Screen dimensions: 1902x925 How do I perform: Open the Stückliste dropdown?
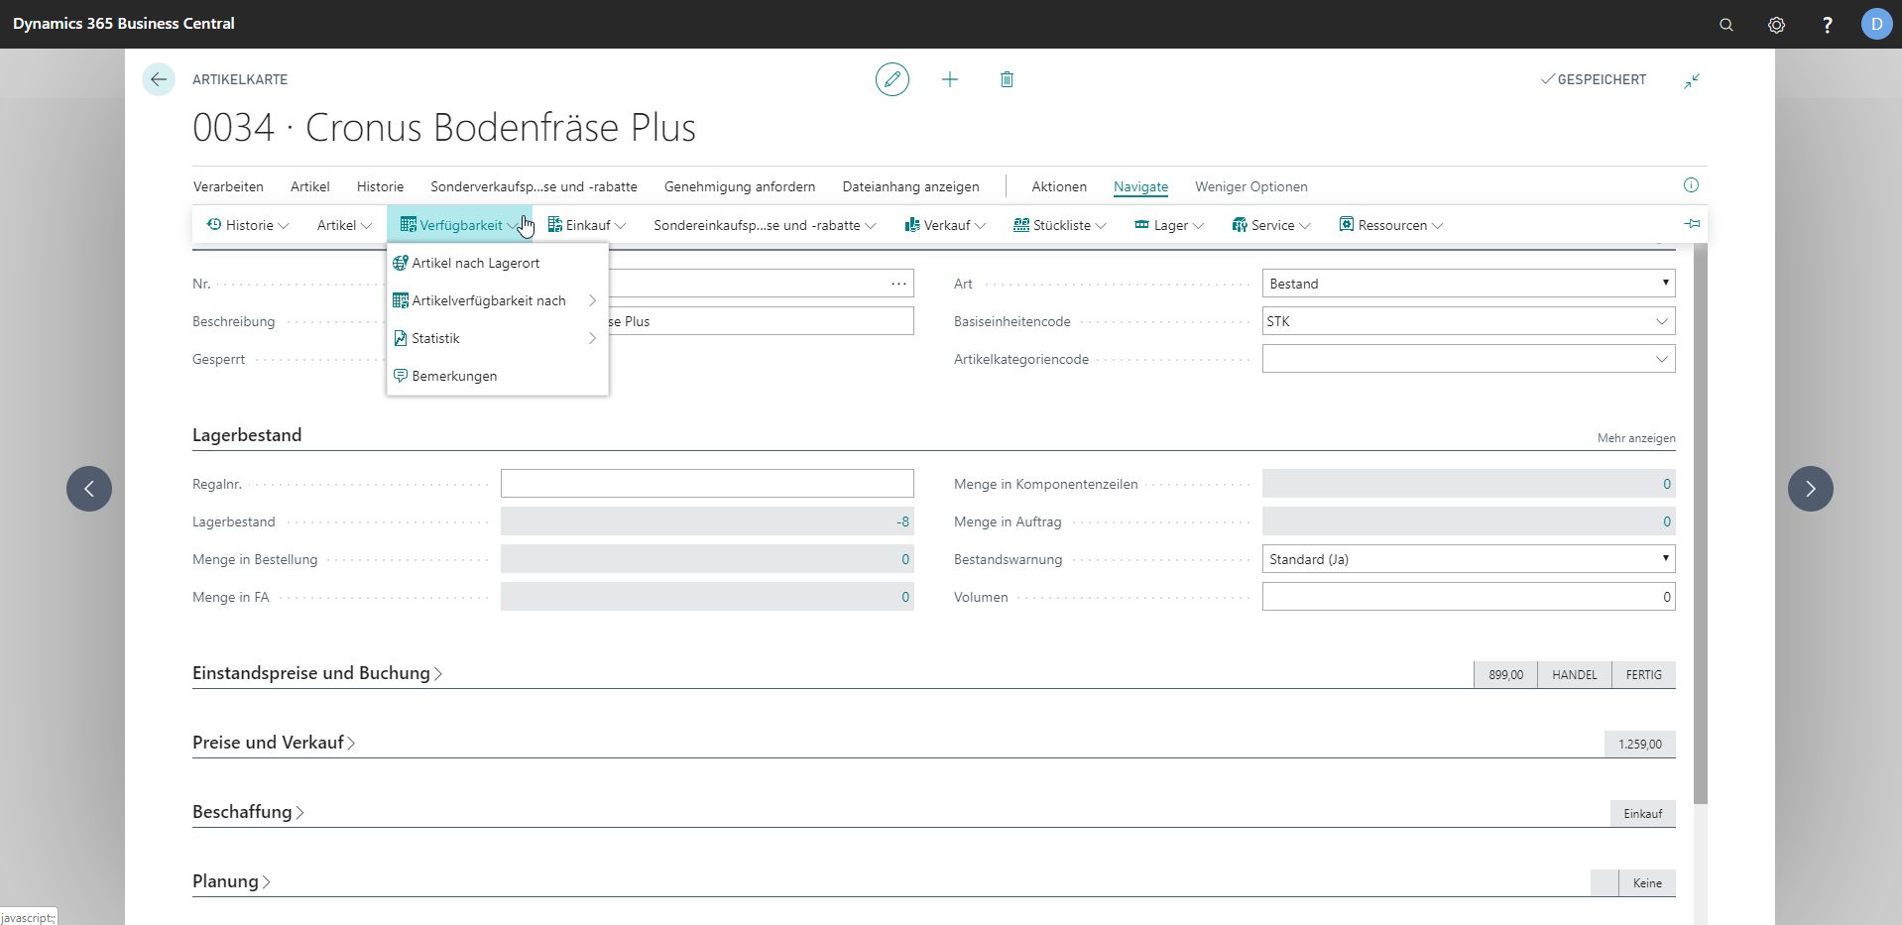(1060, 225)
